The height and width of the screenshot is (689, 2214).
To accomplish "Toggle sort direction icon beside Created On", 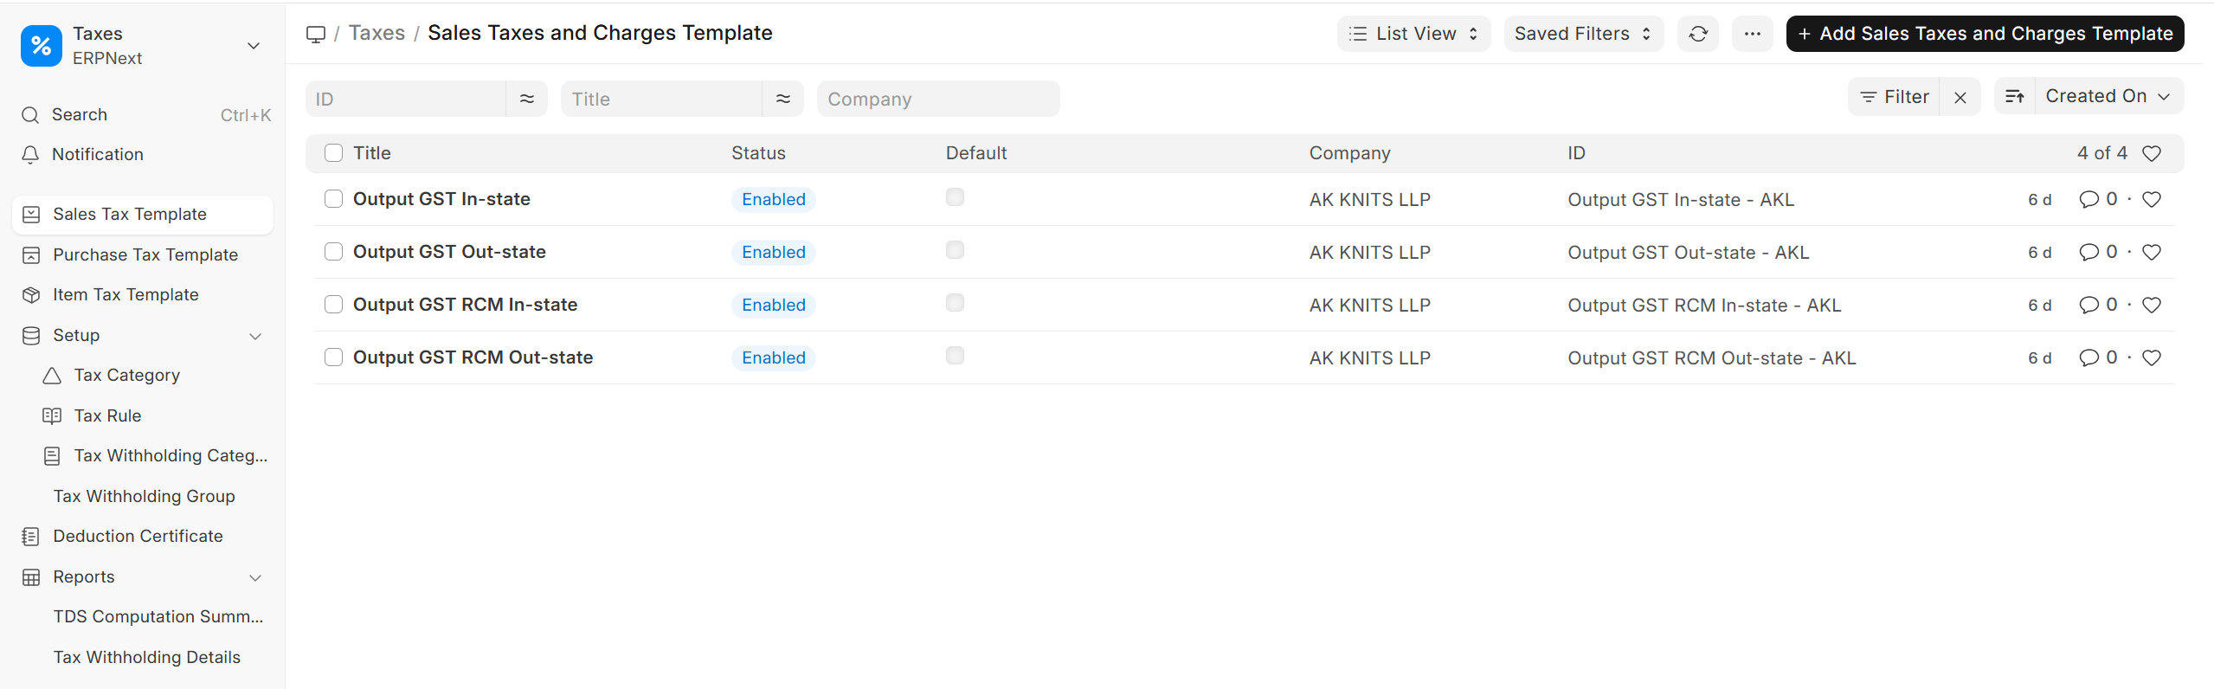I will click(x=2015, y=97).
